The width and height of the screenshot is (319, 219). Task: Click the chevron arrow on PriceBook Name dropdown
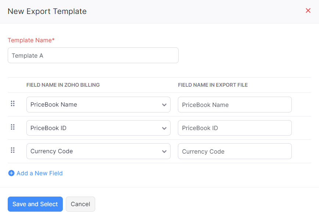click(x=164, y=105)
